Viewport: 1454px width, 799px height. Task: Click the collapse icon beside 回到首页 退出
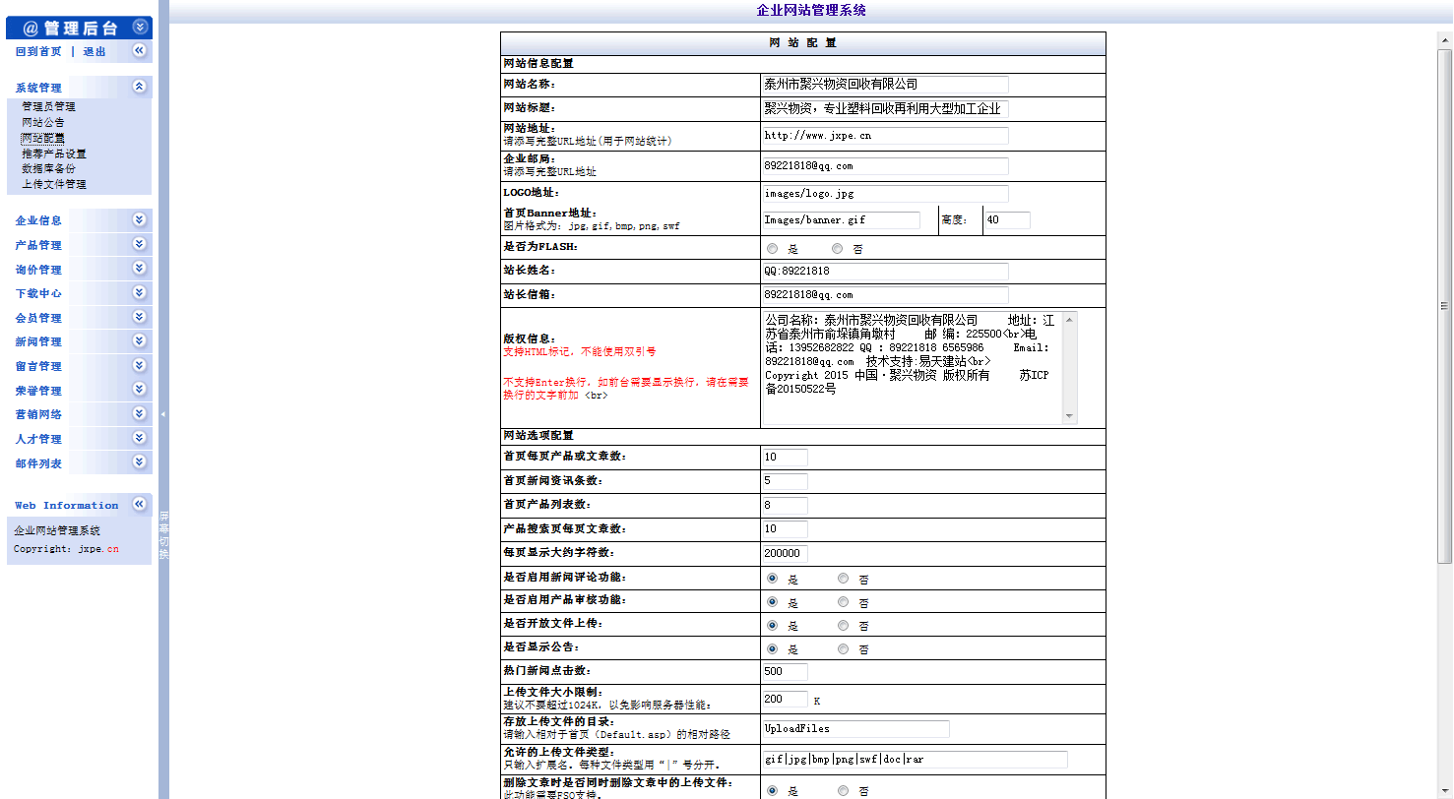tap(139, 50)
